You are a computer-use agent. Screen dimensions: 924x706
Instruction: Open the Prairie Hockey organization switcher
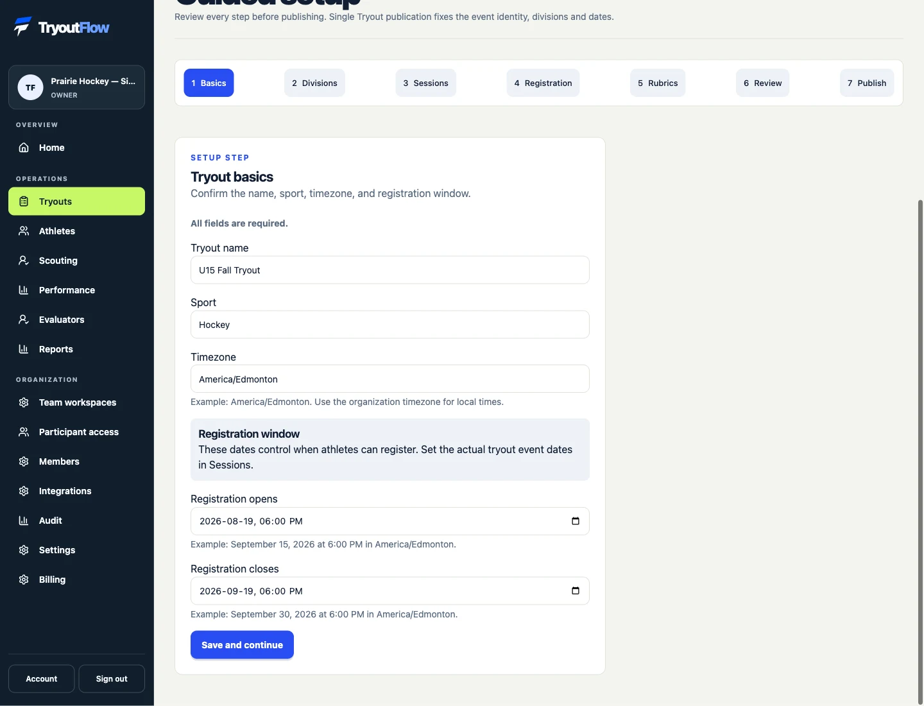(x=76, y=87)
